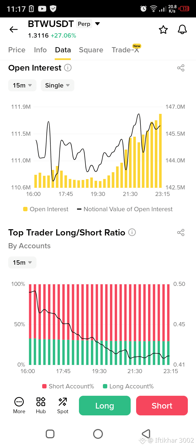The height and width of the screenshot is (447, 196).
Task: Switch to the Square tab
Action: 91,50
